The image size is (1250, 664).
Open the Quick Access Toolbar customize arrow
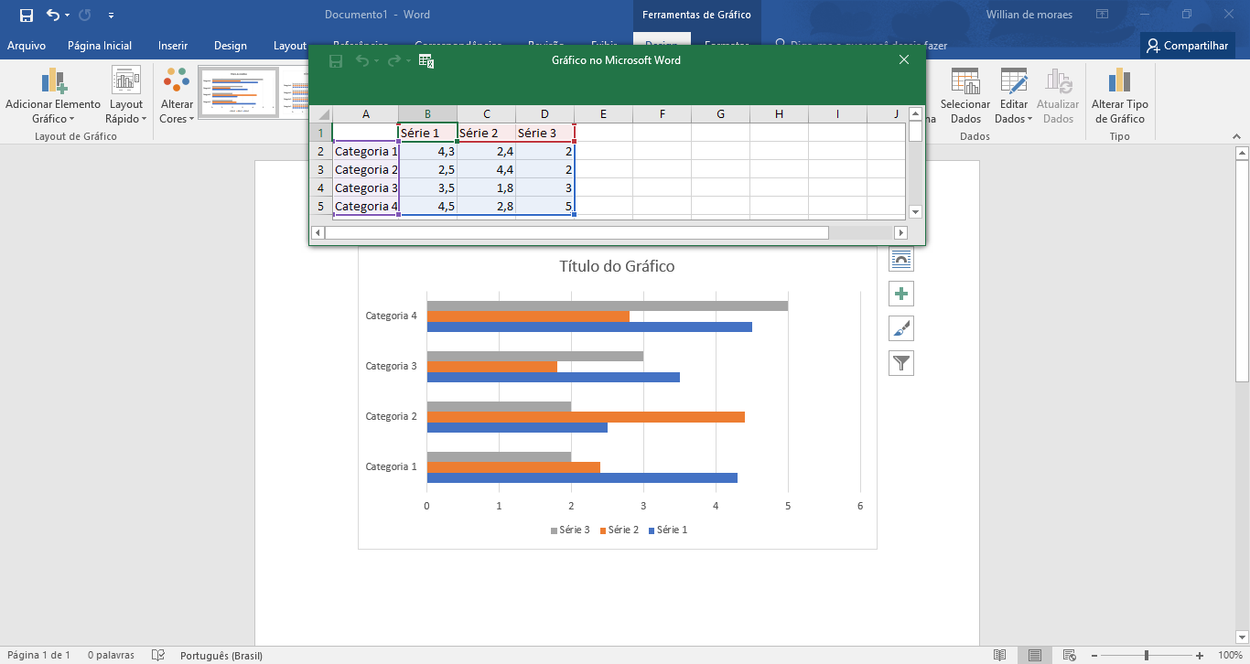(x=111, y=16)
